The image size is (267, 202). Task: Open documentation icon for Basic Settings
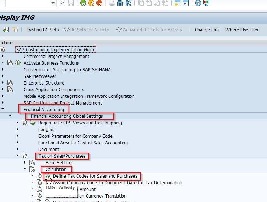[x=32, y=162]
